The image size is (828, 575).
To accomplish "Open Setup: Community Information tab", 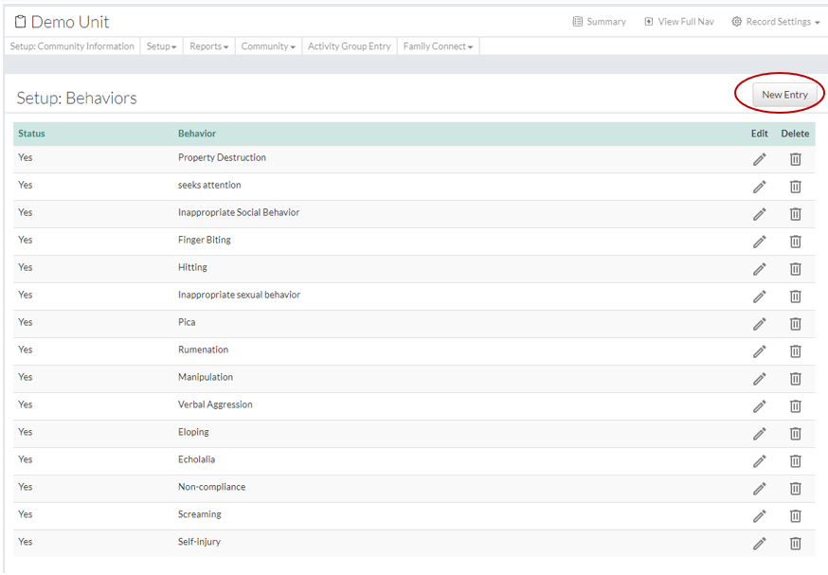I will point(72,46).
